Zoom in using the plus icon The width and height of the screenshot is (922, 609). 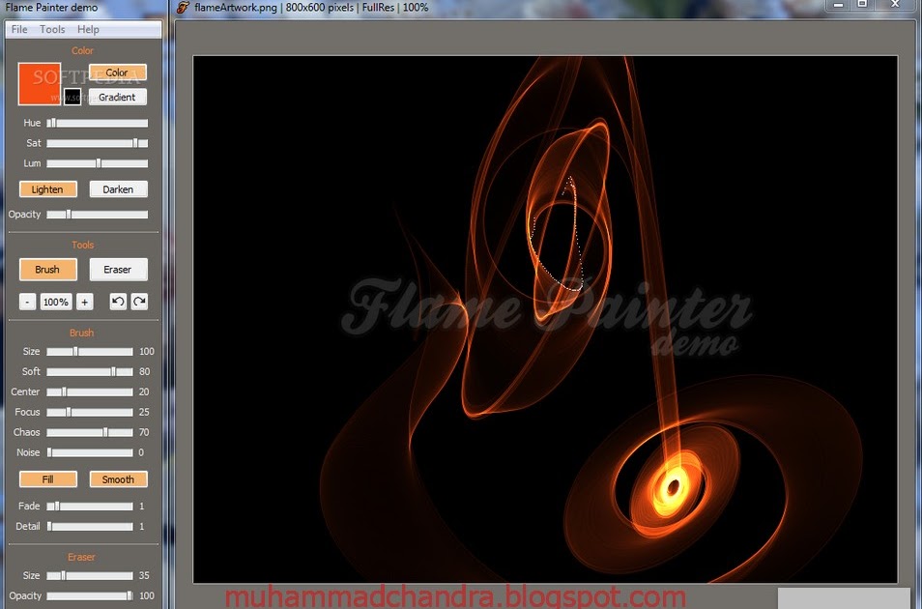pos(84,302)
